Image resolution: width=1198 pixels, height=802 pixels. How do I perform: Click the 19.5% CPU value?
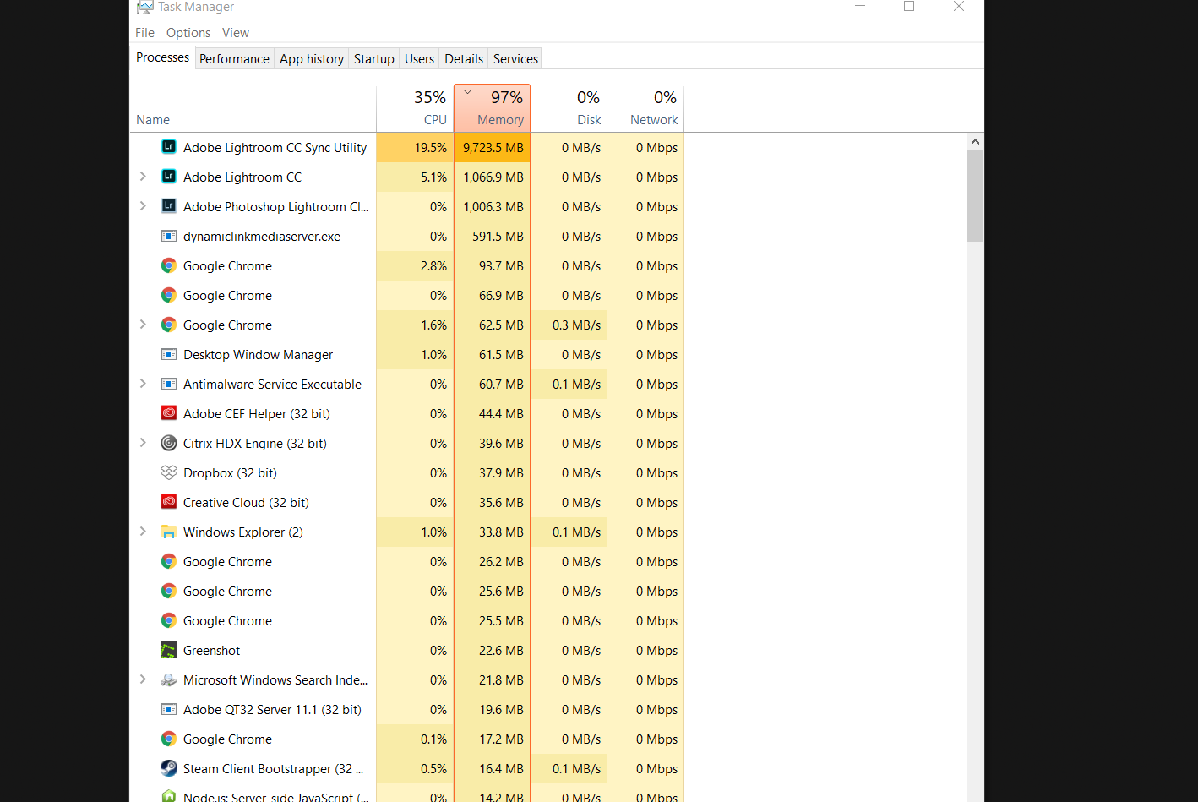click(415, 147)
